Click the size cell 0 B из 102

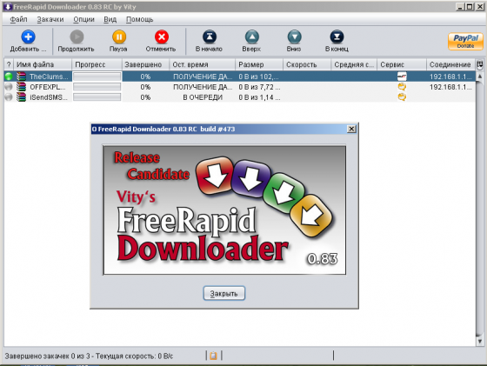[x=259, y=77]
